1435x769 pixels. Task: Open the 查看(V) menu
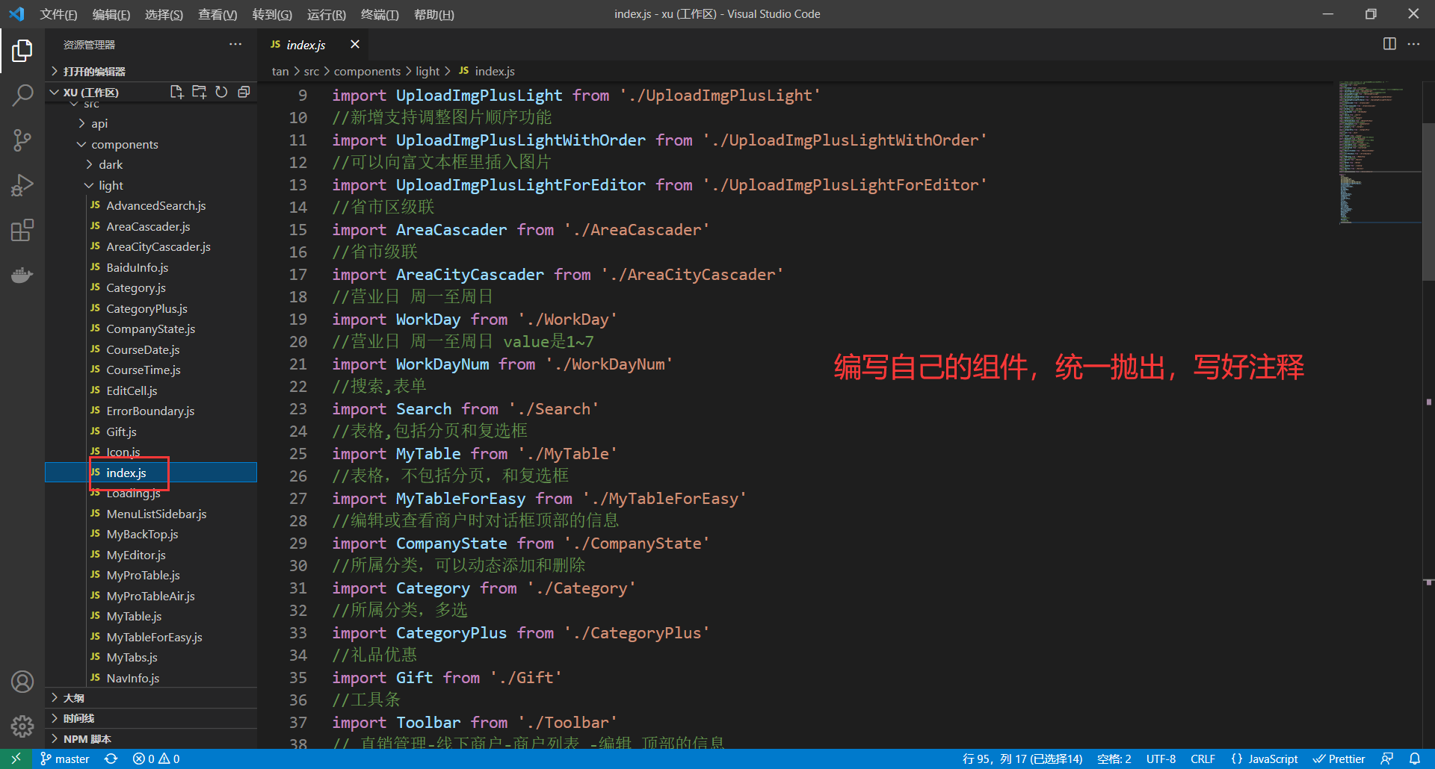click(x=217, y=14)
